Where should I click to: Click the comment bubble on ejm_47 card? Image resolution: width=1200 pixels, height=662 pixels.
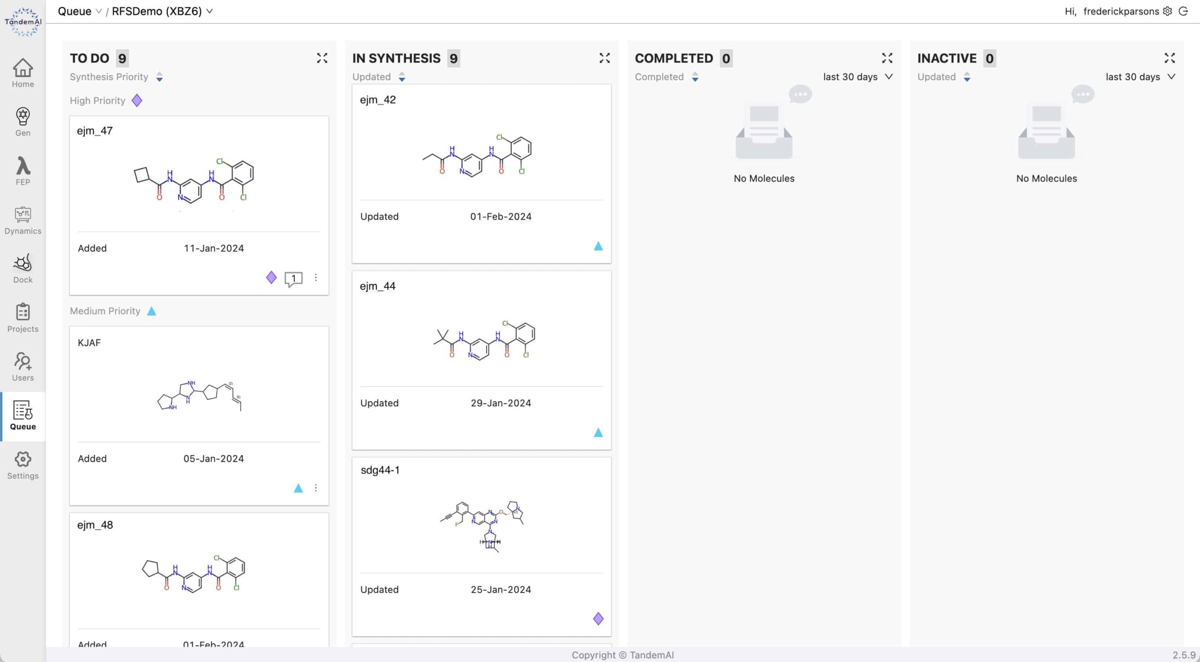point(293,278)
